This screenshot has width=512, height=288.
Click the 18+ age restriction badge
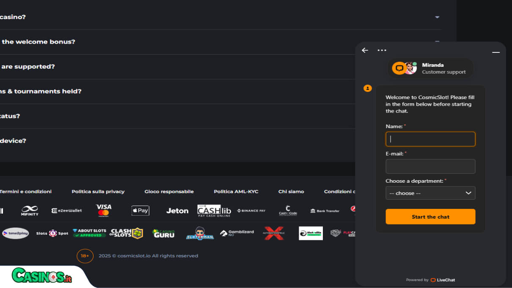point(85,256)
